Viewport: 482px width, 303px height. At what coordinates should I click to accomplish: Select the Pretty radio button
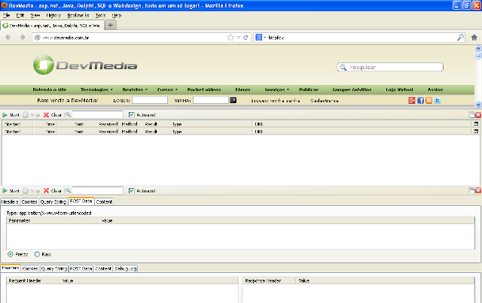point(11,254)
